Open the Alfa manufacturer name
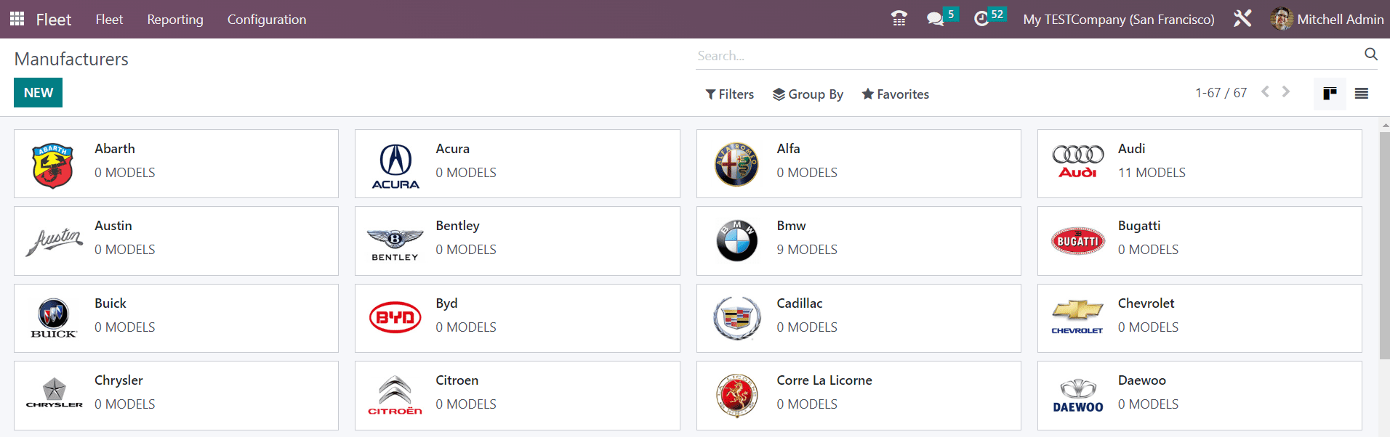 click(x=788, y=149)
